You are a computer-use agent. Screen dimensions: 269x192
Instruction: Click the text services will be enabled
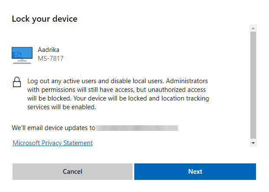[x=62, y=107]
